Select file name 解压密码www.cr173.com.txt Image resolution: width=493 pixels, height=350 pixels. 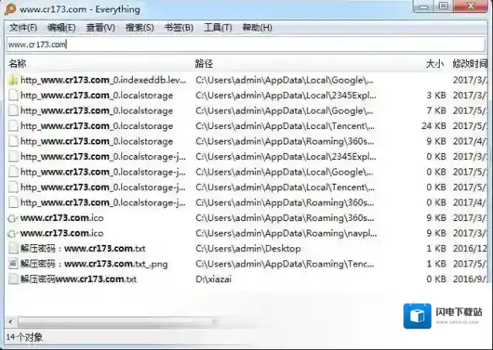(x=79, y=279)
